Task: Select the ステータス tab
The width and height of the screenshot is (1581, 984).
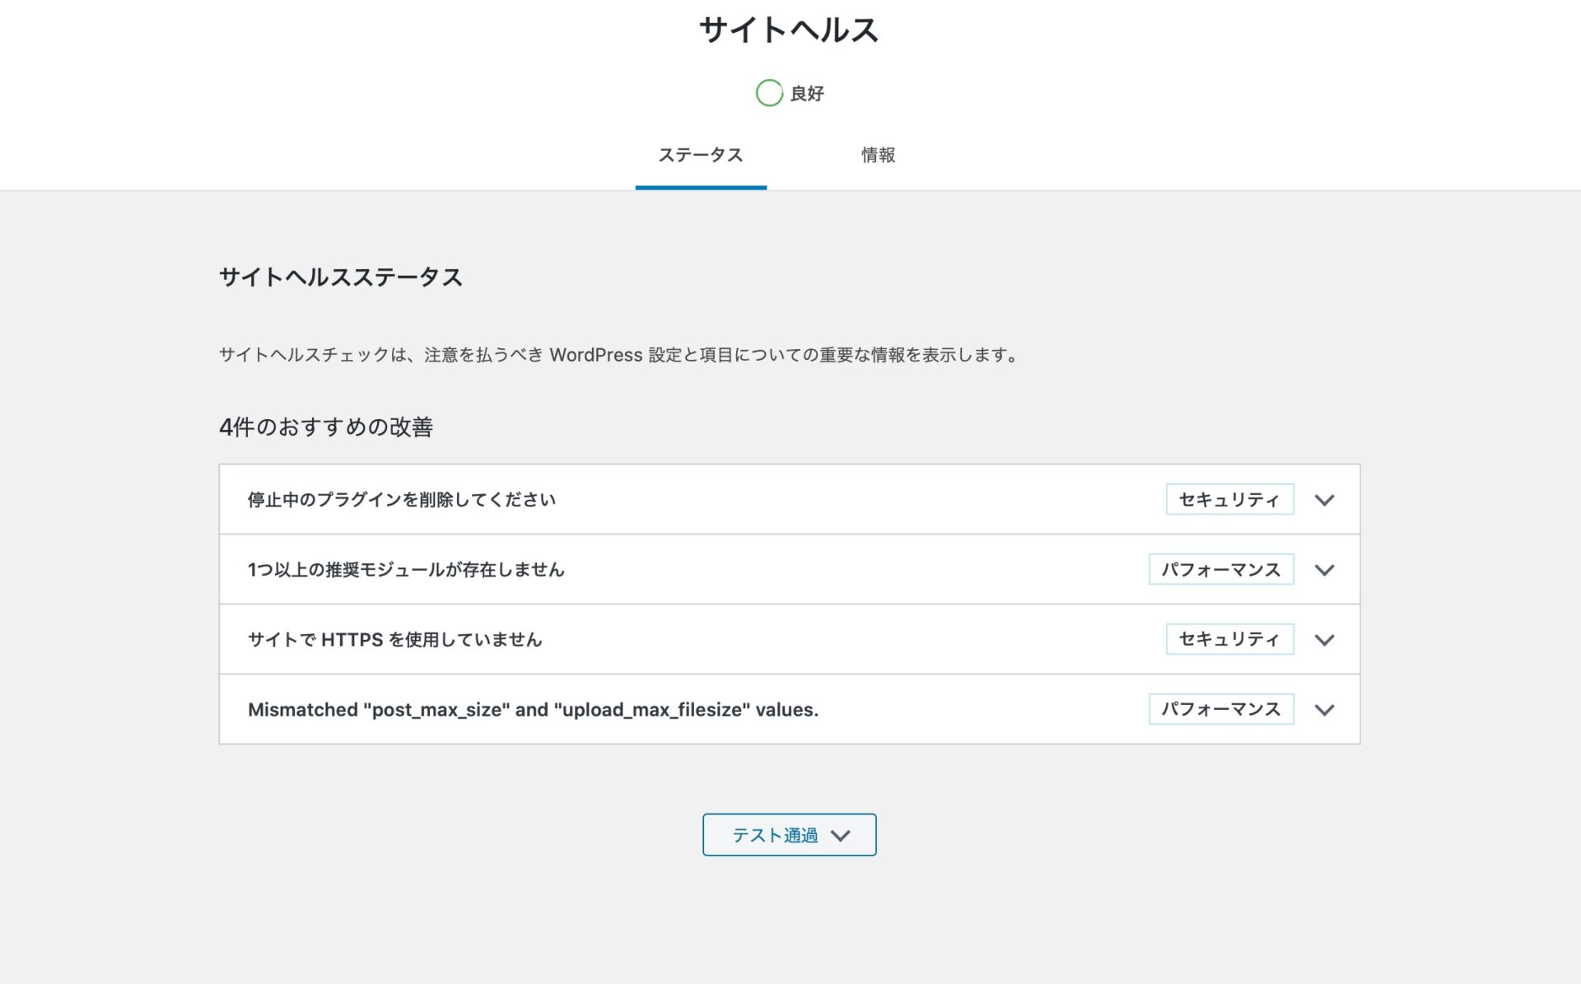Action: coord(701,155)
